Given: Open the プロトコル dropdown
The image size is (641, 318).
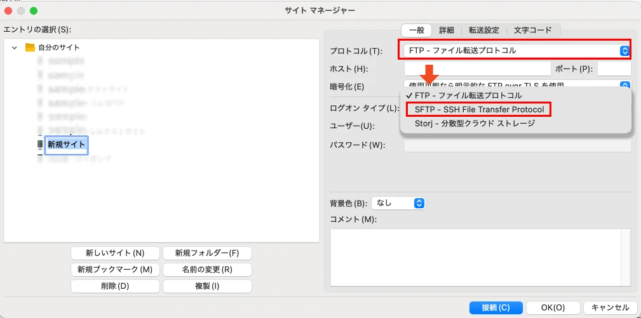Looking at the screenshot, I should point(515,50).
